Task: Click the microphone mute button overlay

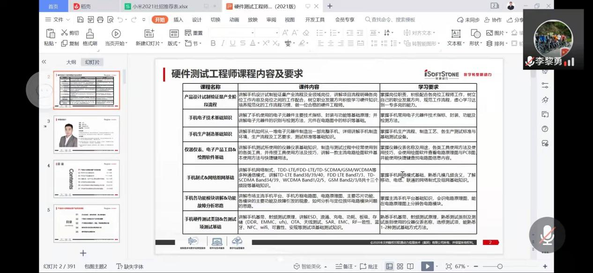Action: [x=547, y=235]
